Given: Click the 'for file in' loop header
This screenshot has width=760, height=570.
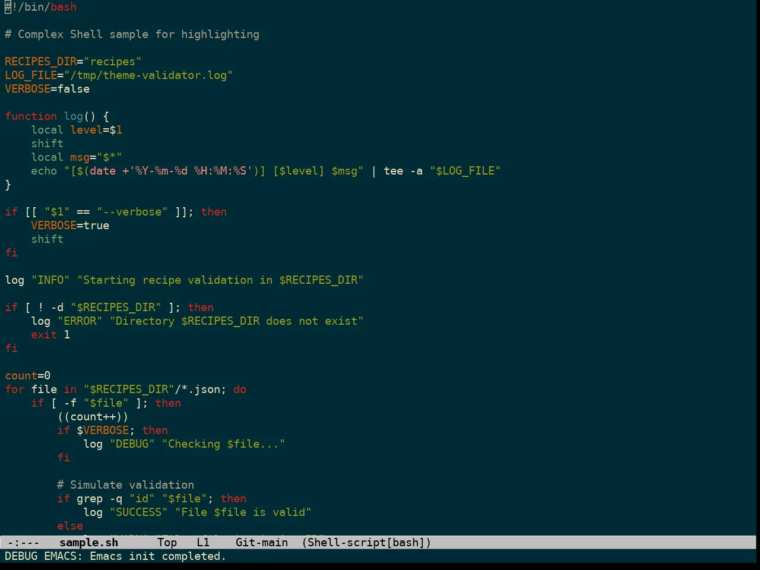Looking at the screenshot, I should point(125,389).
